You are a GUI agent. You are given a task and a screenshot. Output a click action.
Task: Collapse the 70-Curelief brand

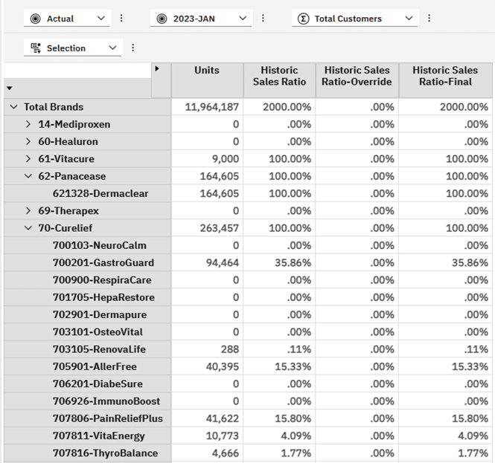28,228
